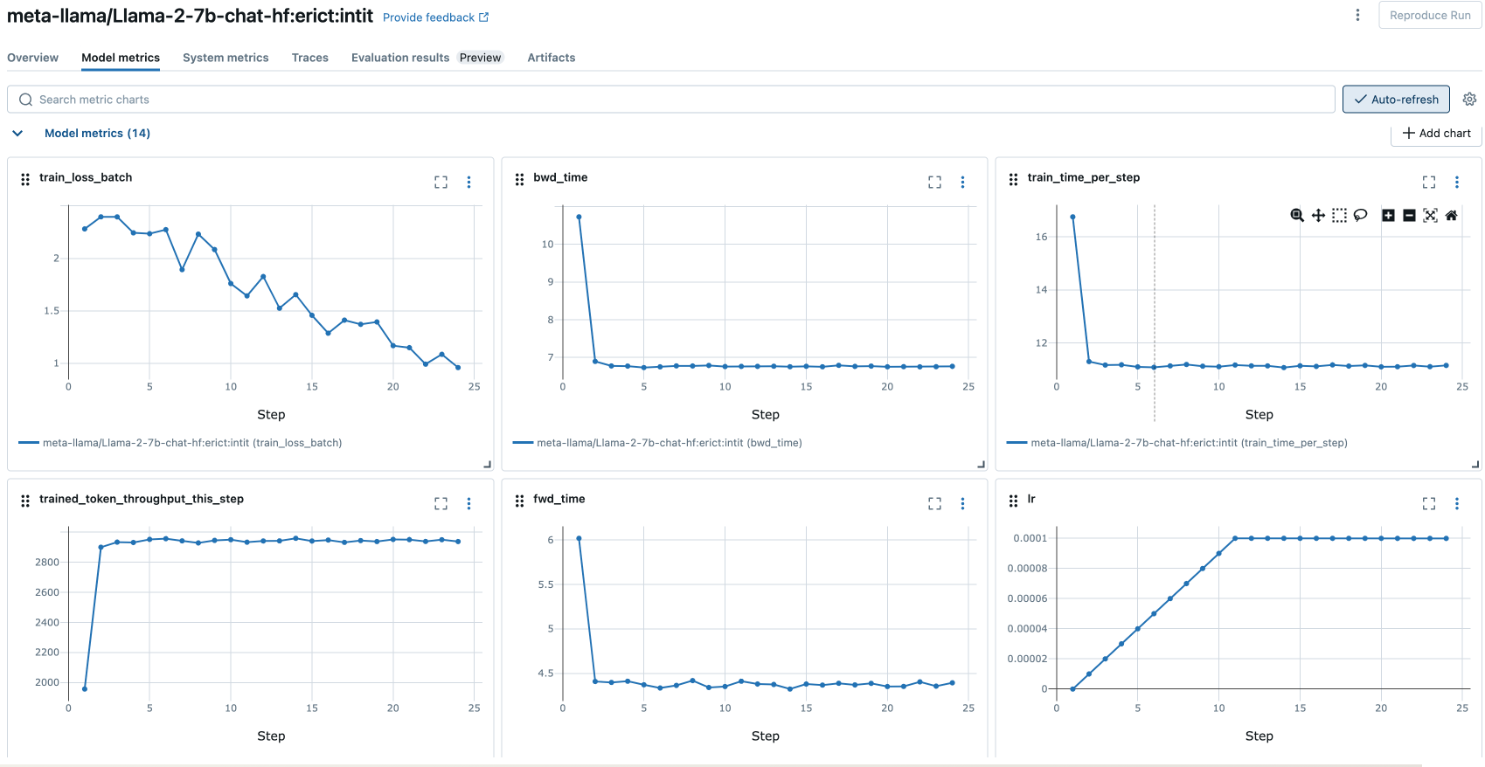This screenshot has width=1485, height=767.
Task: Click the Preview badge next to Evaluation results
Action: (x=481, y=58)
